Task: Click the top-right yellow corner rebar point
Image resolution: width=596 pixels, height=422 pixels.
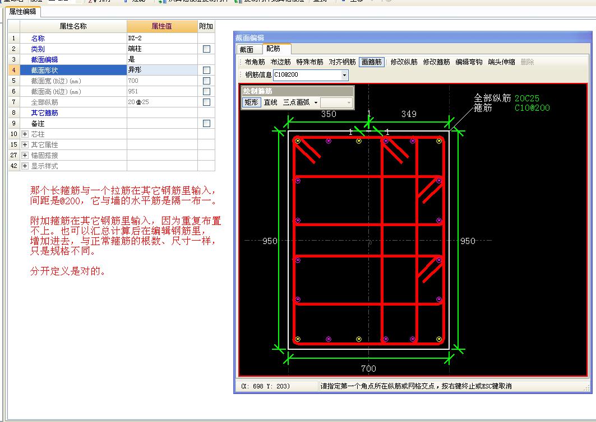Action: (439, 141)
